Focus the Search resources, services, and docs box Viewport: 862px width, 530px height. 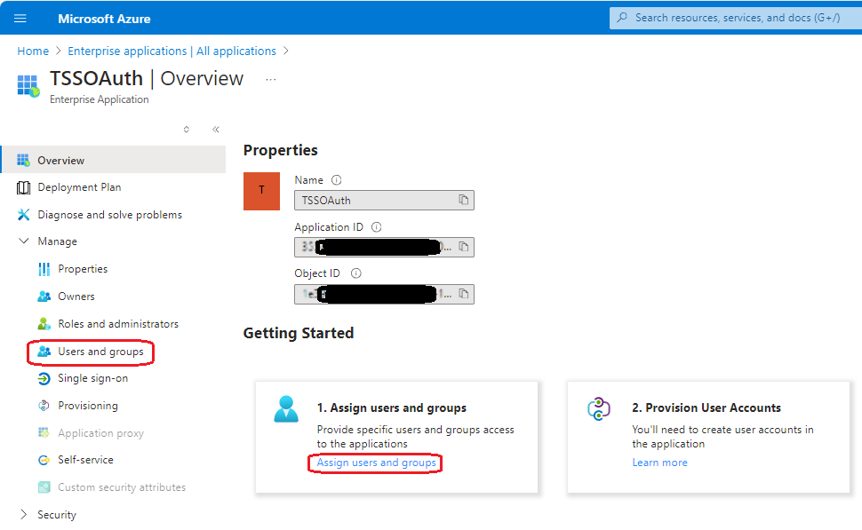tap(737, 18)
